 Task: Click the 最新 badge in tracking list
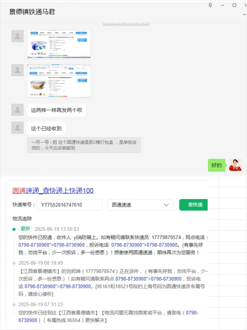pyautogui.click(x=26, y=229)
